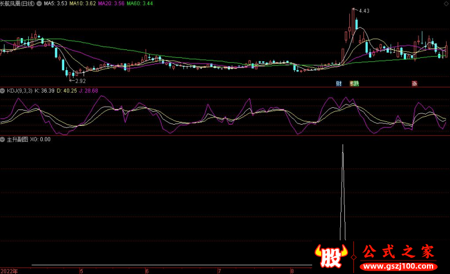Click the 长航凤凰(日线) stock title
The image size is (450, 274).
(x=17, y=3)
